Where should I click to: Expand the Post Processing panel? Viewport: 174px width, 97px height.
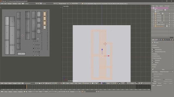[x=157, y=58]
